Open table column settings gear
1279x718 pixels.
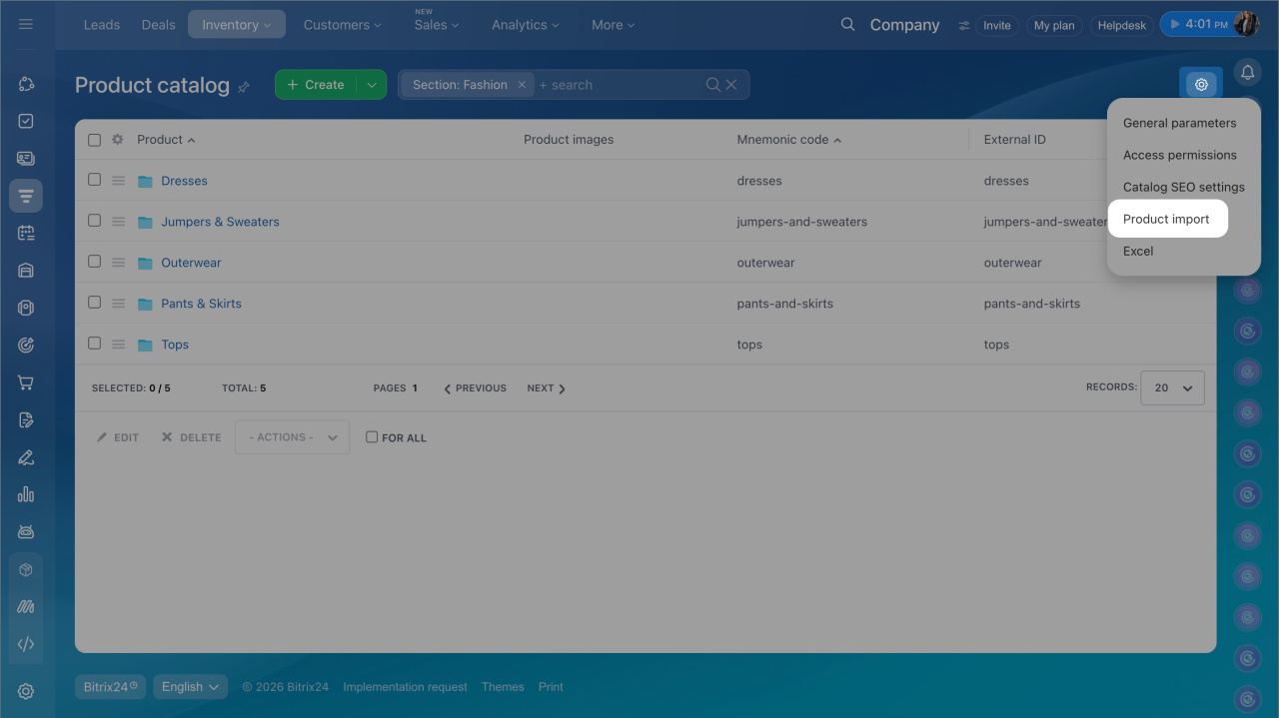coord(117,140)
